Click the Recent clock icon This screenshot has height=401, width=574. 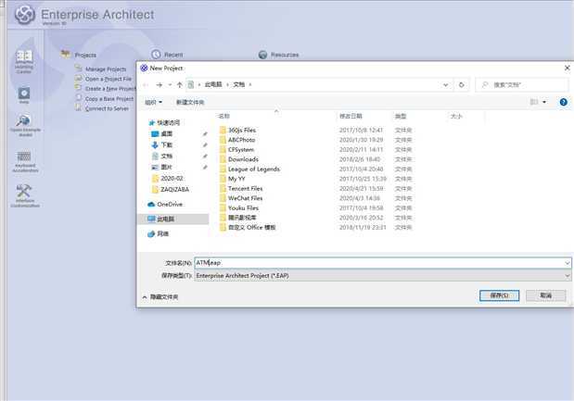pyautogui.click(x=156, y=55)
